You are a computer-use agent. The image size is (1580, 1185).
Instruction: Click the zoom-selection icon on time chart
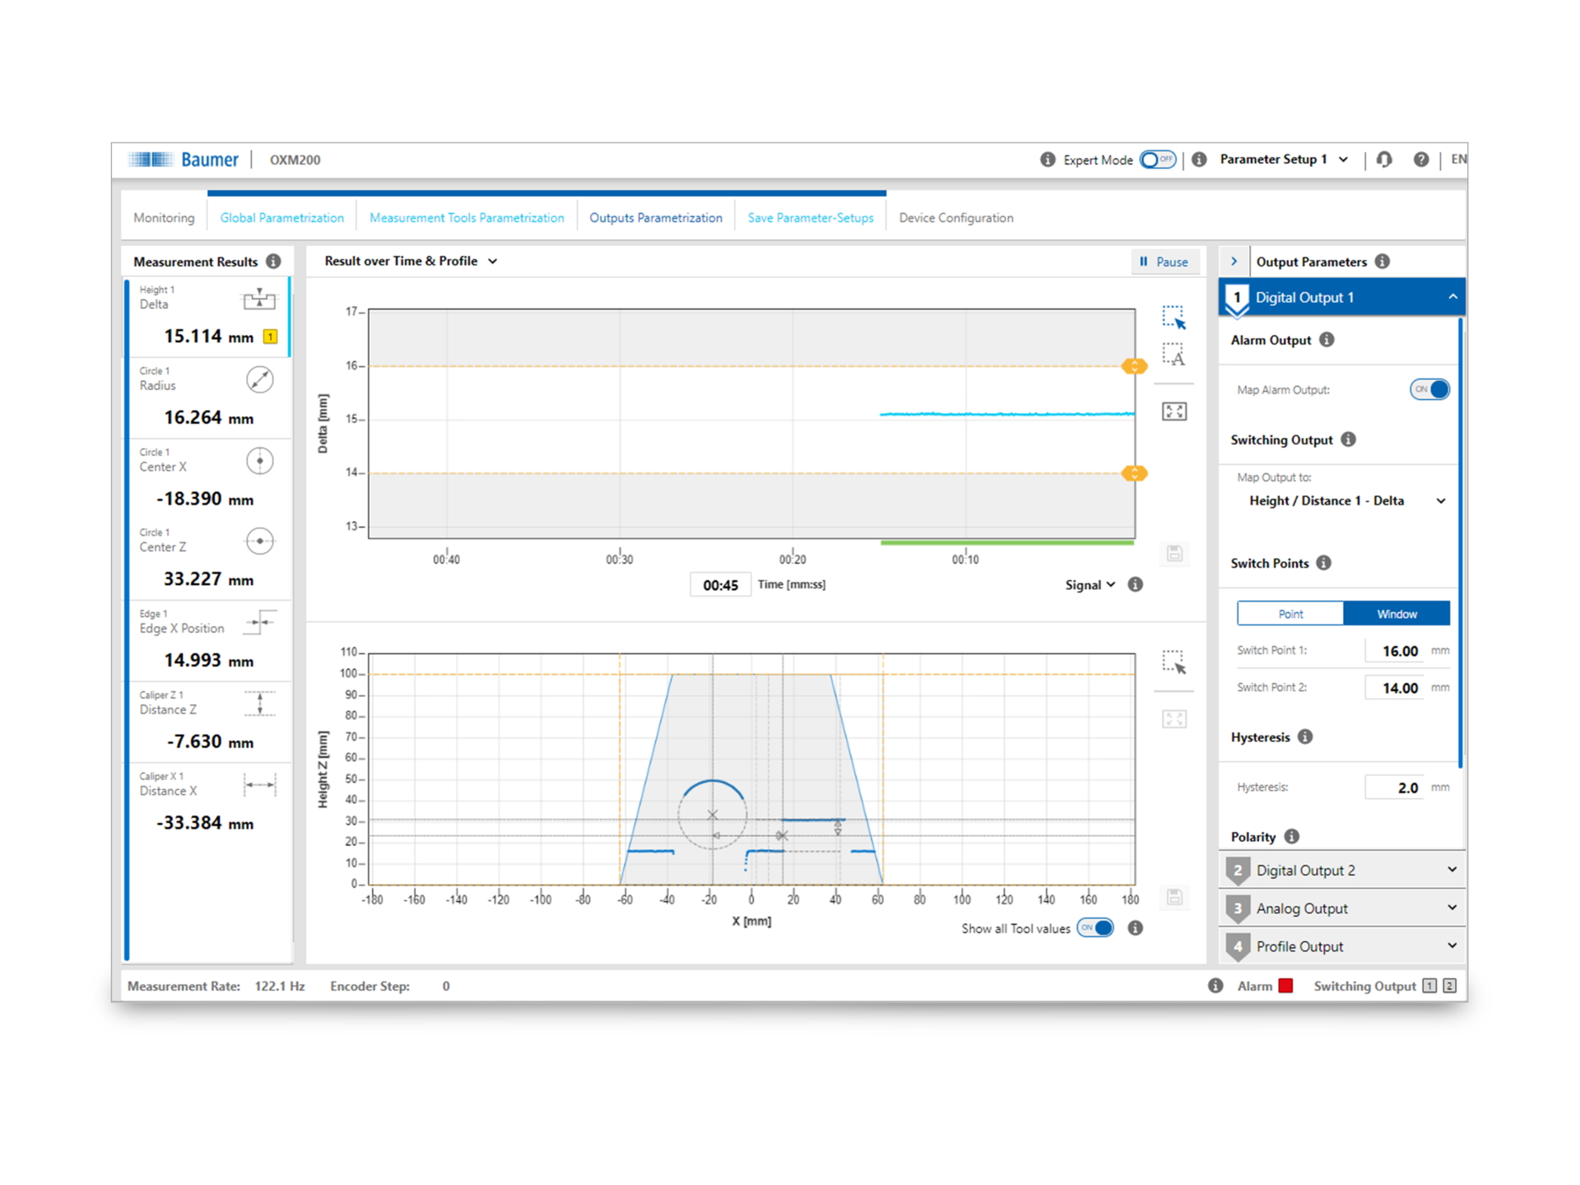[1173, 317]
